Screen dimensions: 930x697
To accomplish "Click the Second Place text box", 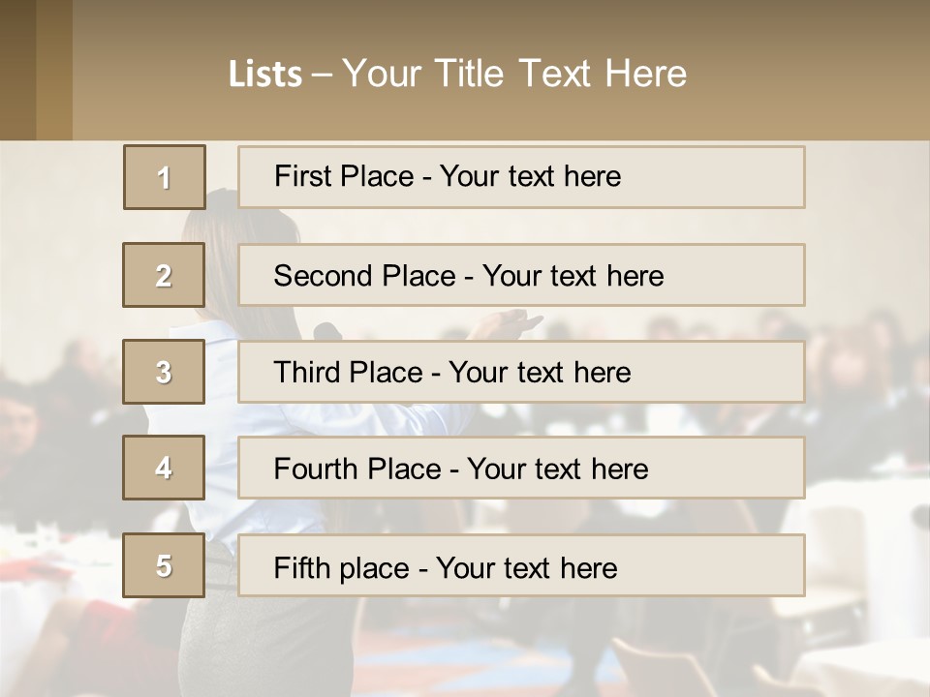I will [x=521, y=275].
